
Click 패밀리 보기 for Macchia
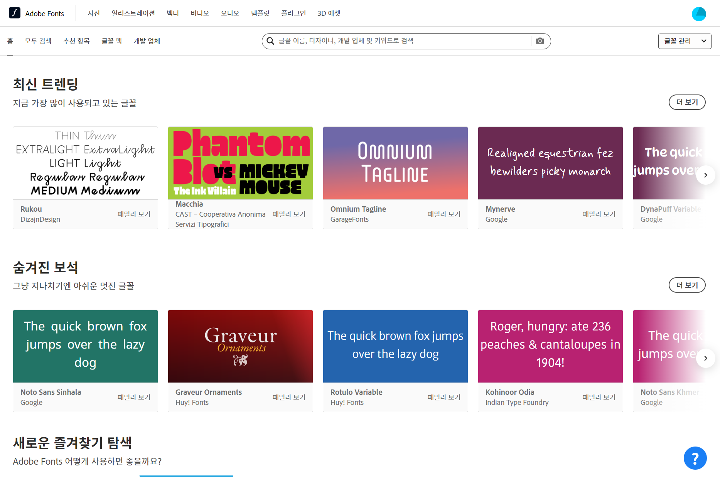point(289,214)
